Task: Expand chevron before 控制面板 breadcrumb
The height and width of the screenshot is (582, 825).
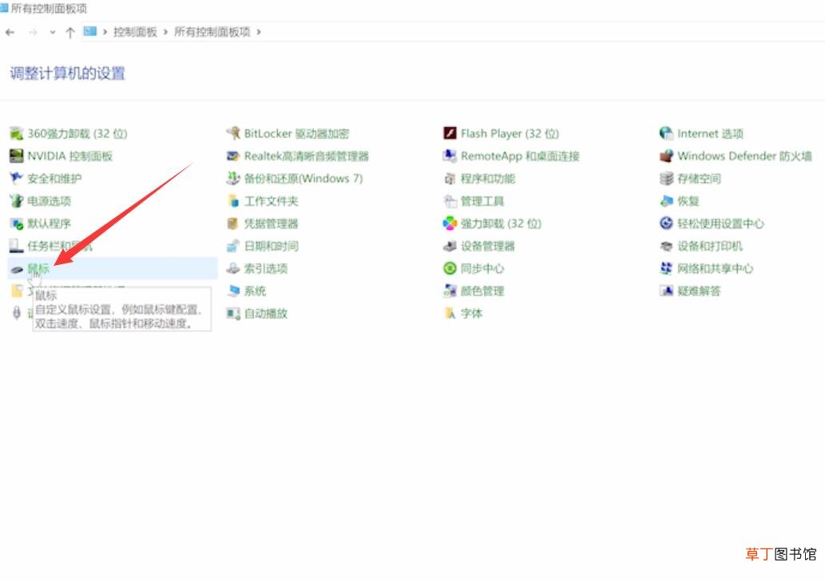Action: [x=105, y=32]
